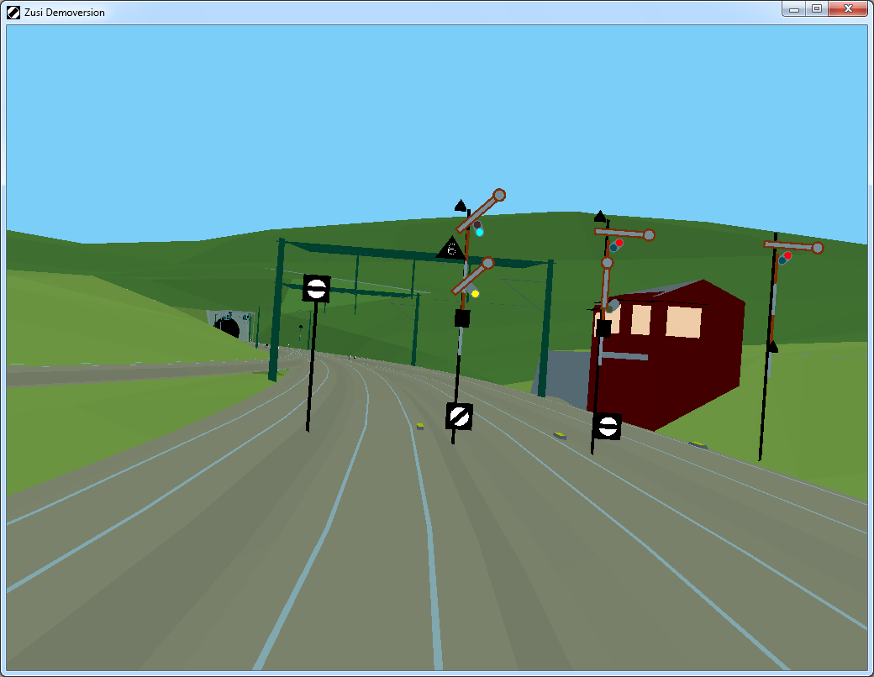Click the yellow light on center signal
Image resolution: width=874 pixels, height=677 pixels.
click(x=475, y=293)
